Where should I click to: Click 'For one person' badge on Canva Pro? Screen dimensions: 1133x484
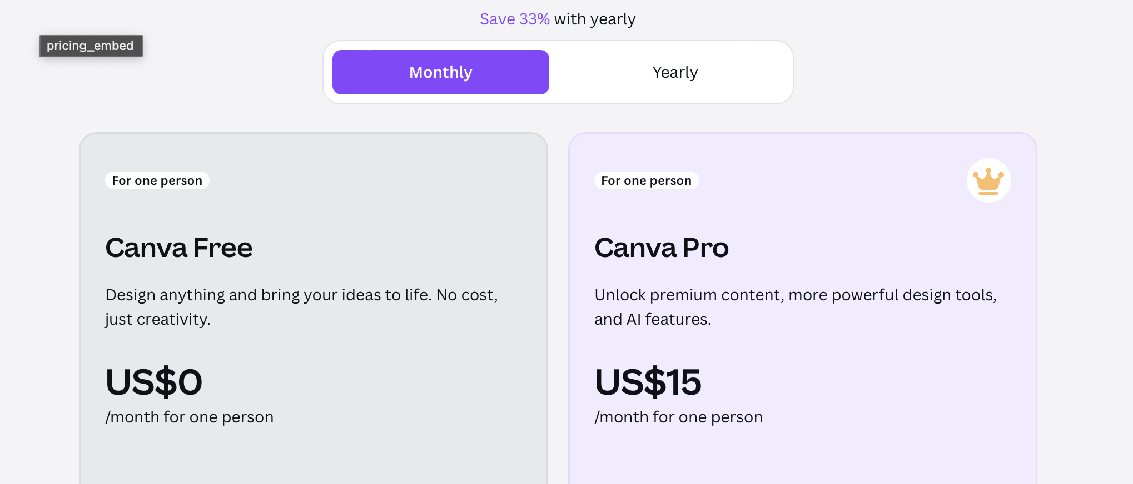(x=646, y=180)
